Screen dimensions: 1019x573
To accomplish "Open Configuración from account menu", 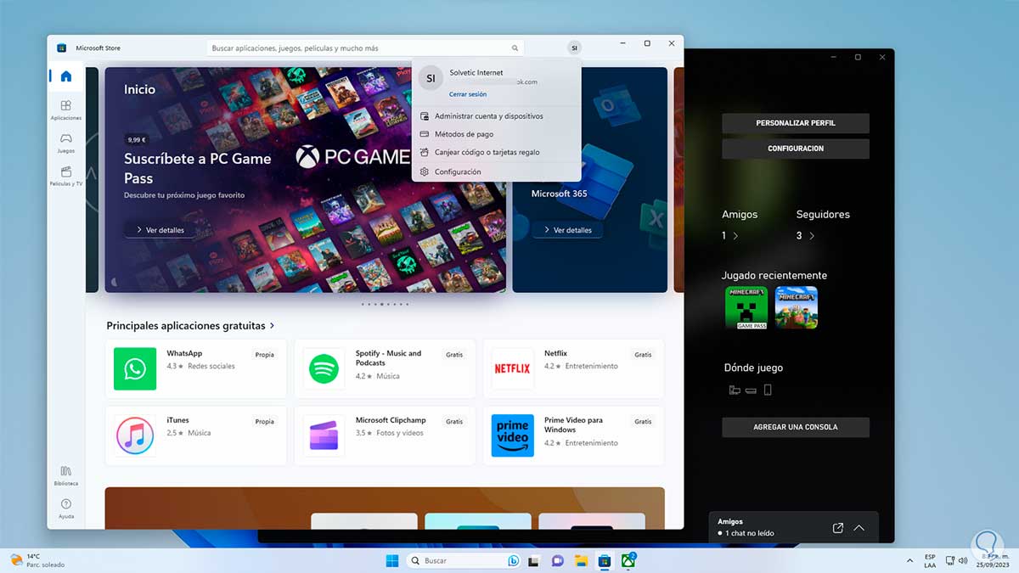I will tap(496, 171).
